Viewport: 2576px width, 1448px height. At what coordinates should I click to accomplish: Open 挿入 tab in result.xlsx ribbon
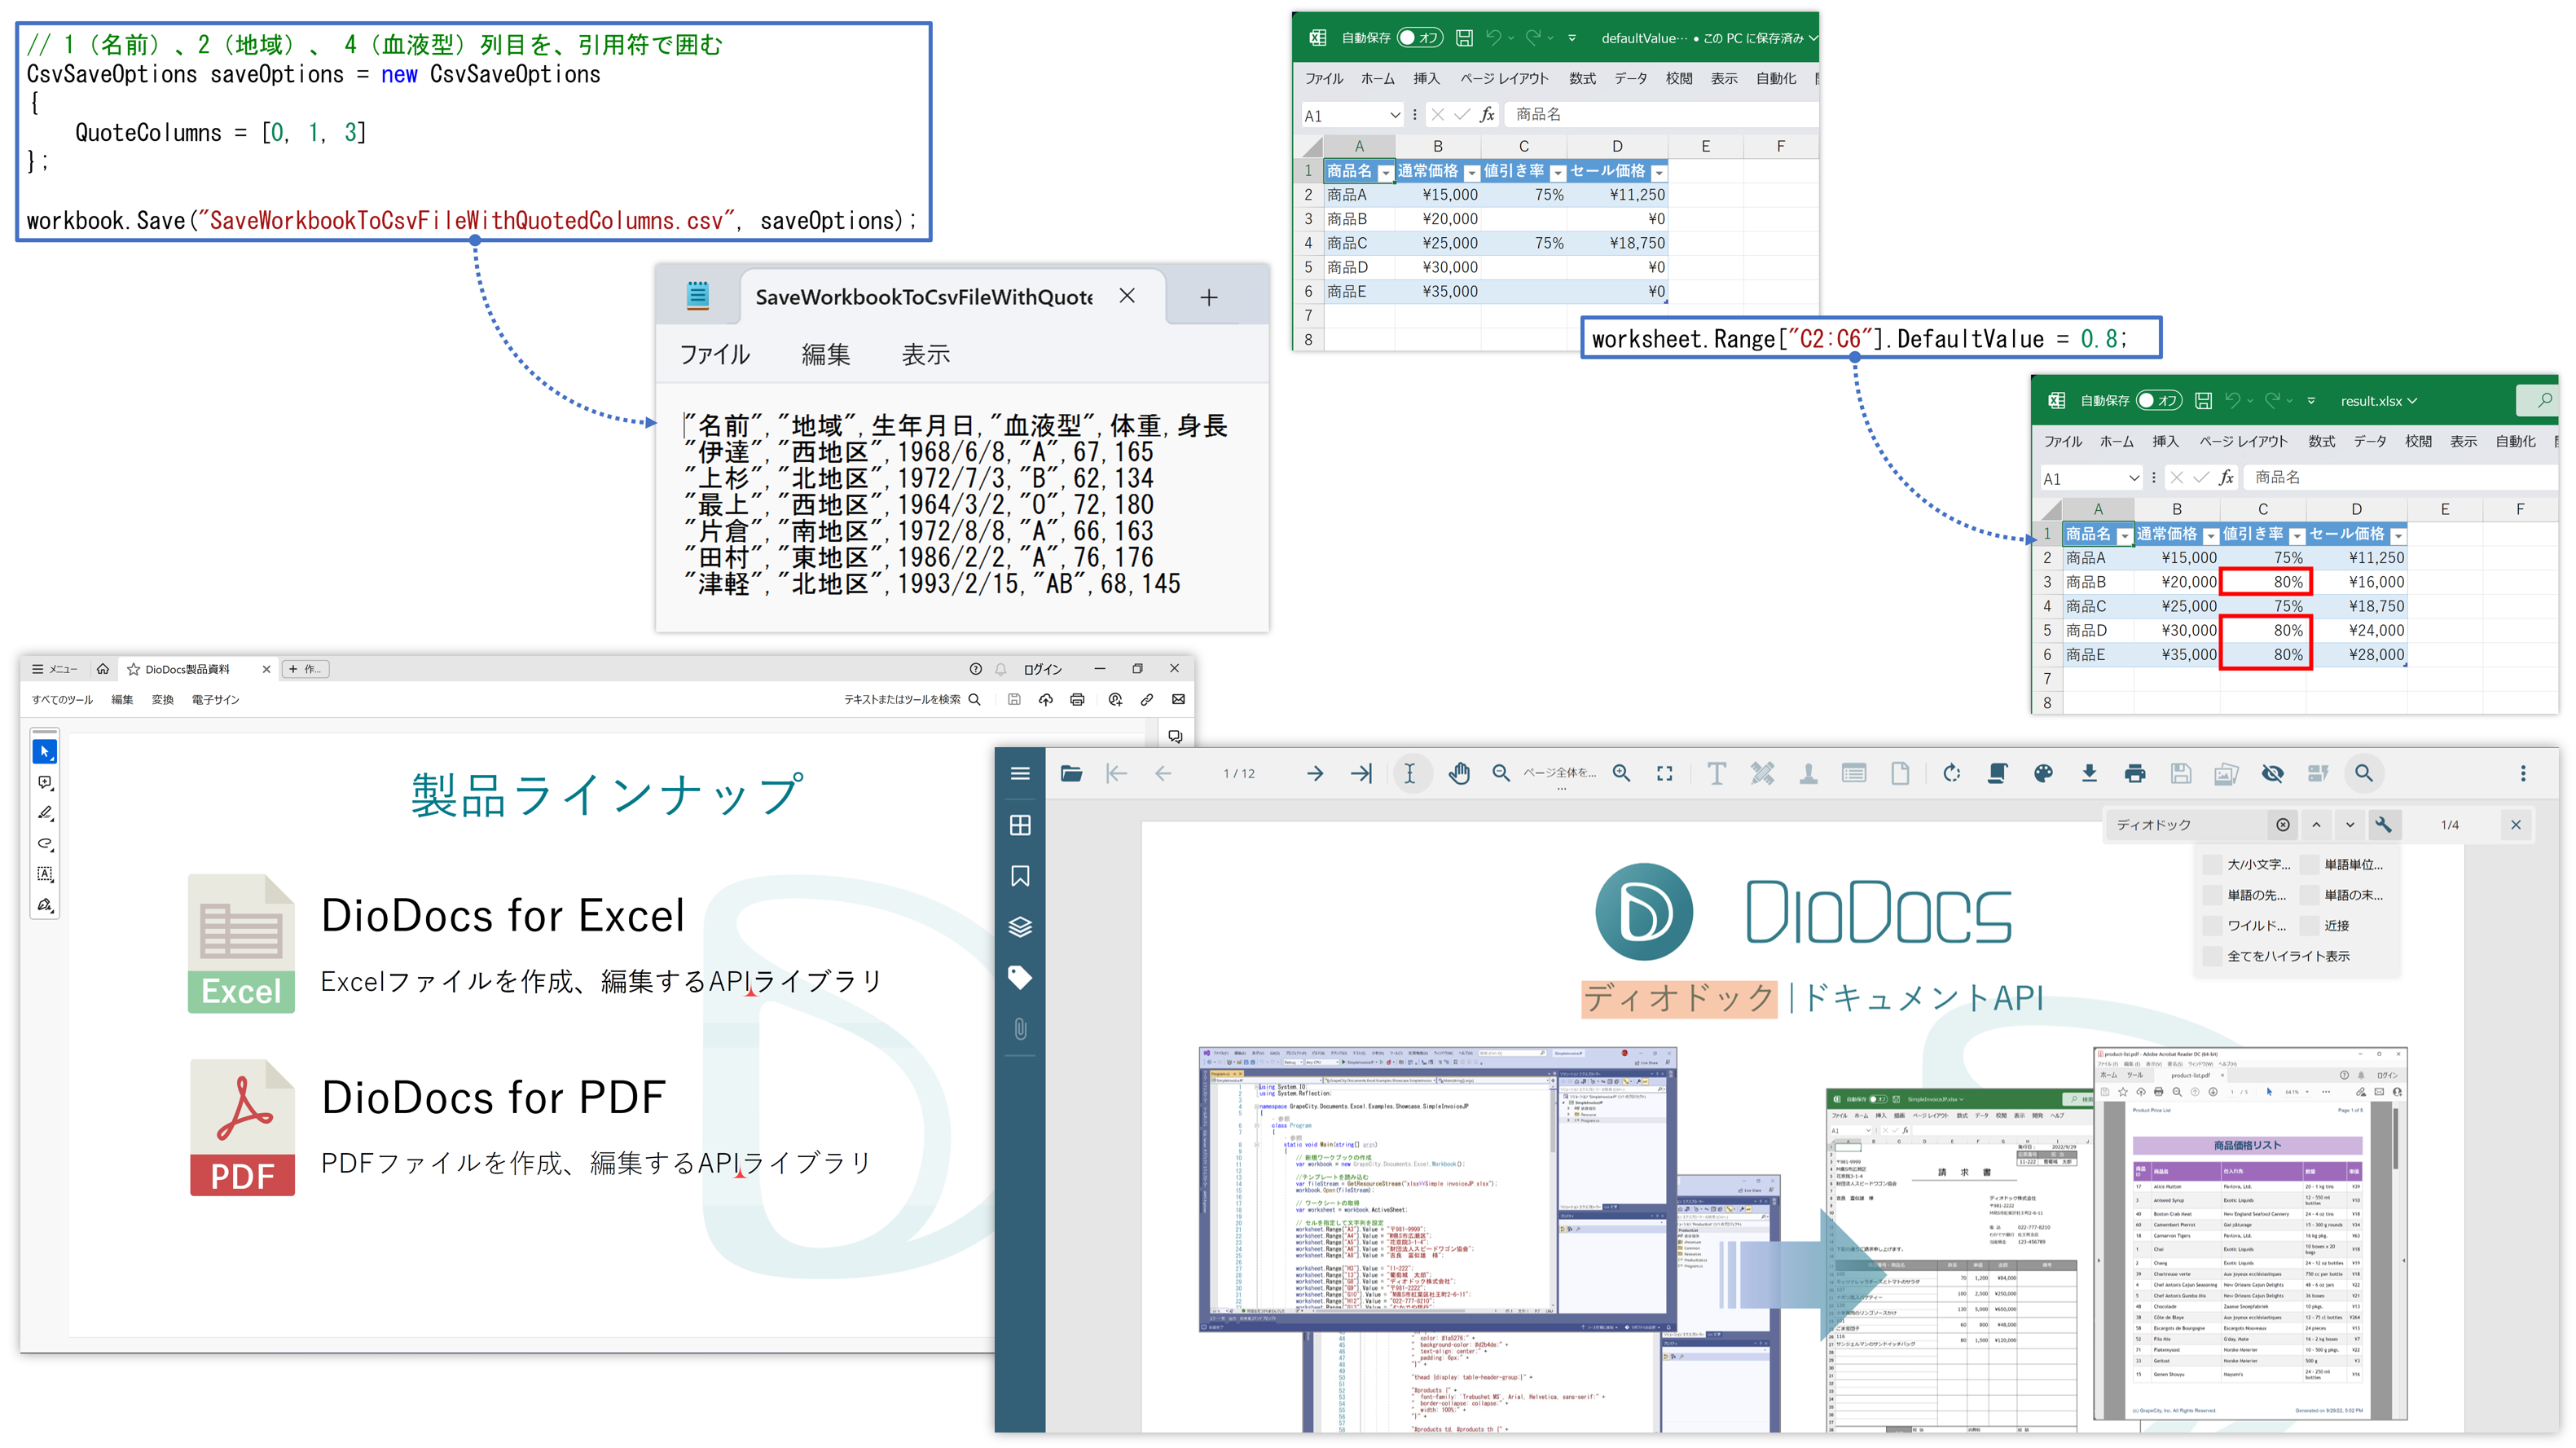coord(2165,441)
